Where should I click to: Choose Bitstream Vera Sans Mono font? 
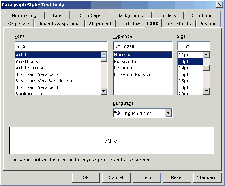(58, 81)
